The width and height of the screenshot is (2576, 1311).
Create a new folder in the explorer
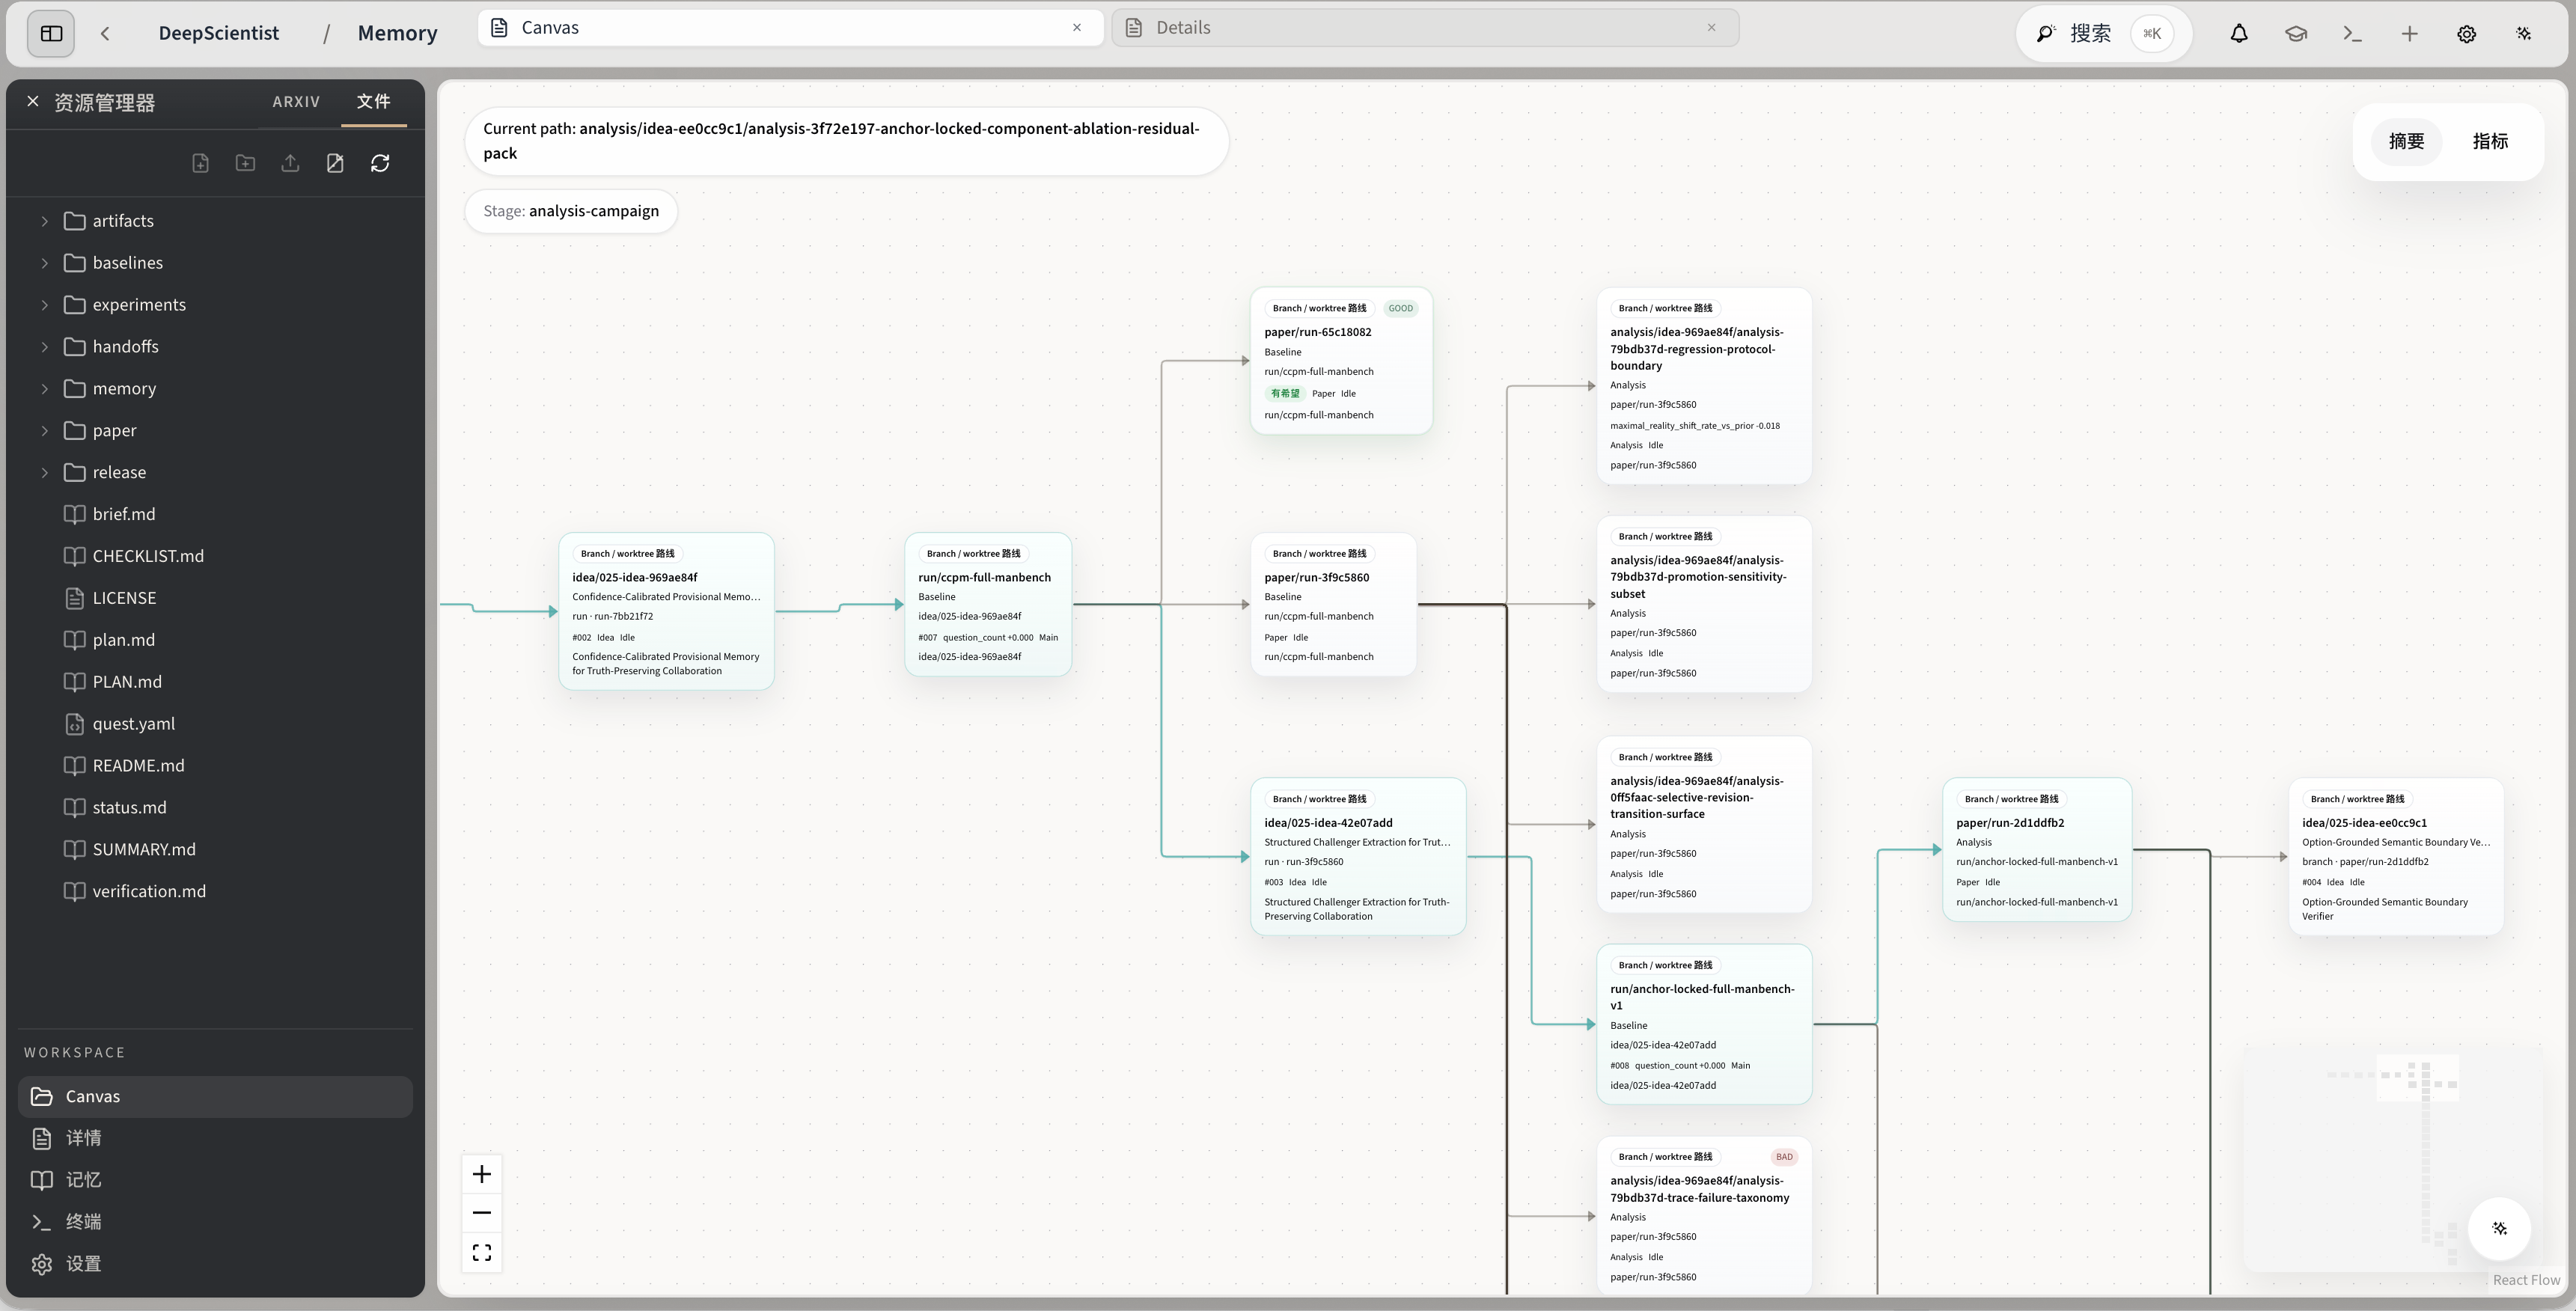pos(244,162)
